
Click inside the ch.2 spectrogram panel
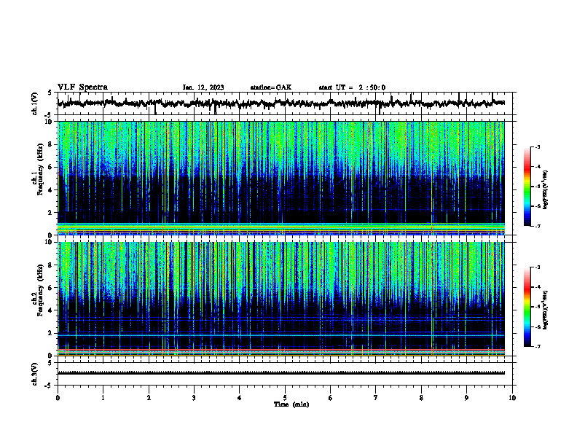(x=280, y=299)
